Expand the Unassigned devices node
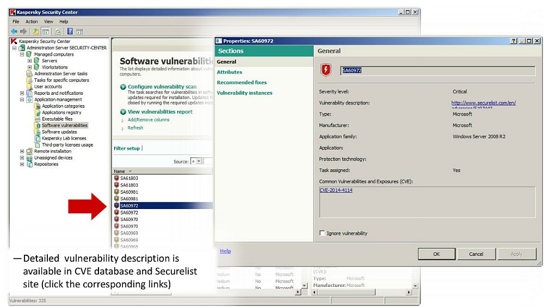 (22, 158)
